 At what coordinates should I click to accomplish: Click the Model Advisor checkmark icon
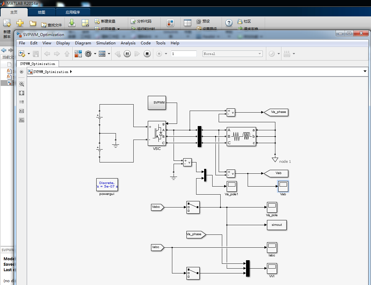(272, 54)
